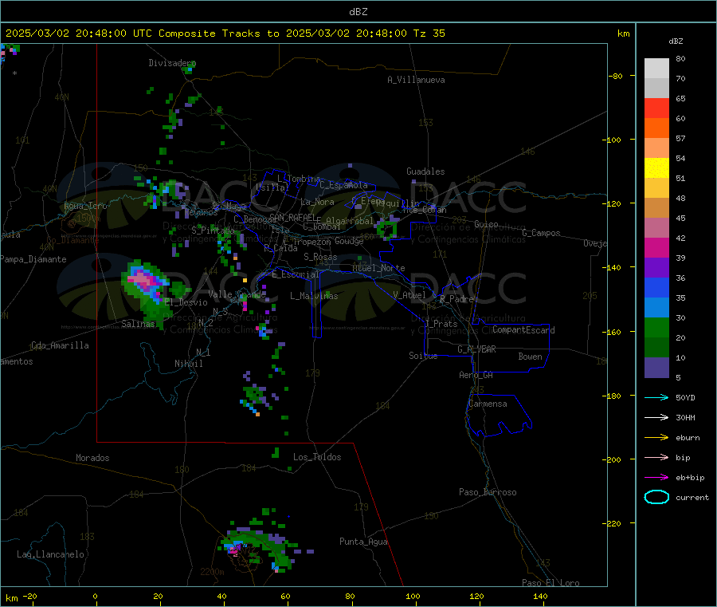717x607 pixels.
Task: Click the G_ALVEAR place label
Action: [476, 349]
